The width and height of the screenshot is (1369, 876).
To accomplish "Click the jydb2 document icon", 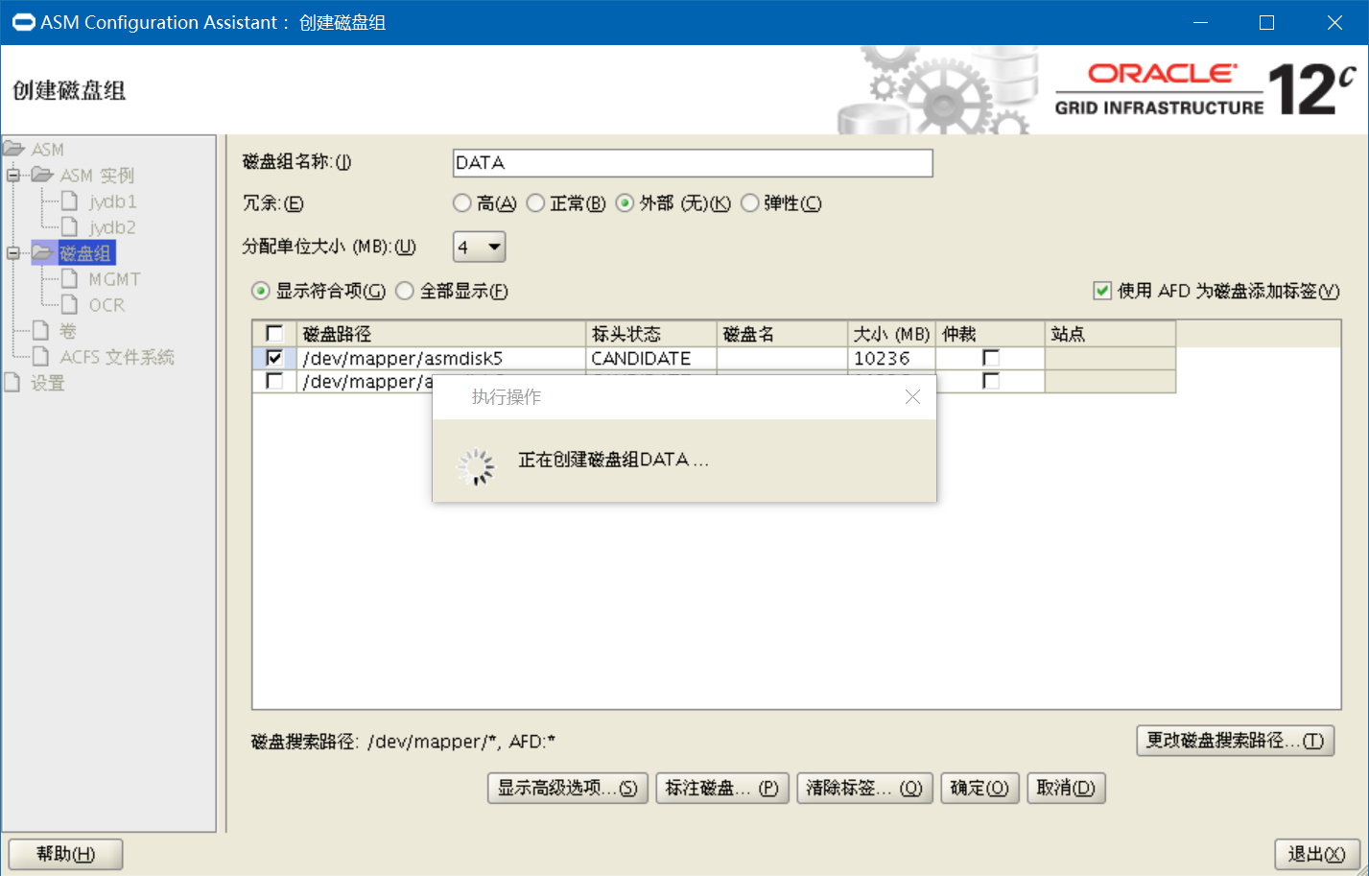I will coord(69,226).
